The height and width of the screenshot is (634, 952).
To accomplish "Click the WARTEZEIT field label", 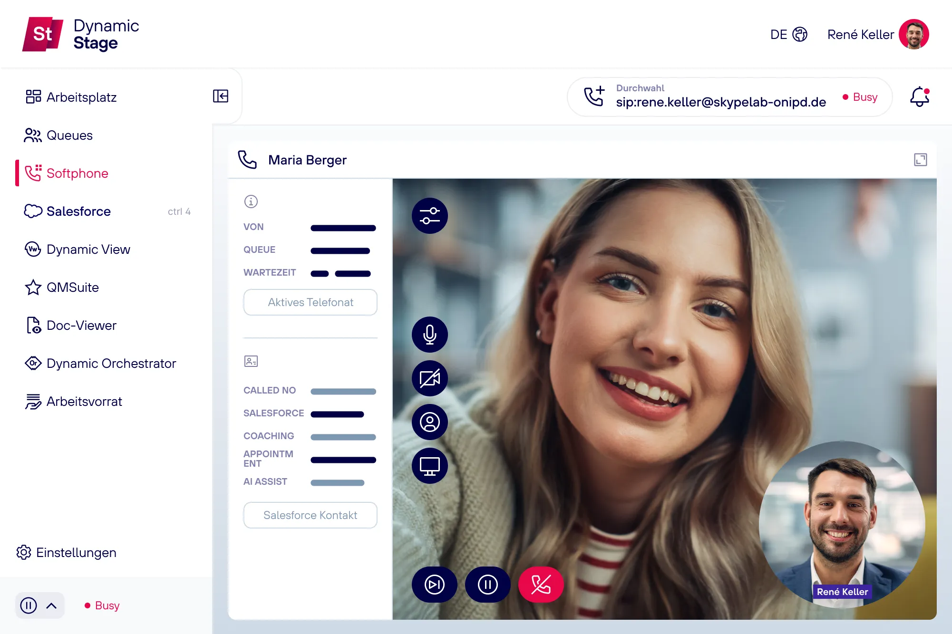I will 270,272.
